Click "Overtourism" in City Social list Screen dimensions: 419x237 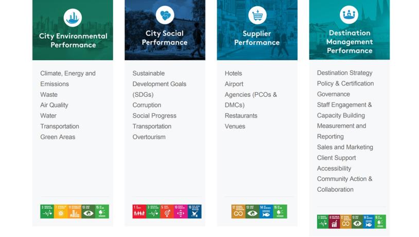[149, 137]
